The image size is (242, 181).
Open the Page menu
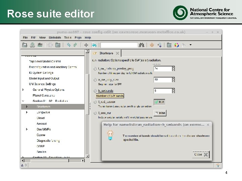click(x=78, y=38)
